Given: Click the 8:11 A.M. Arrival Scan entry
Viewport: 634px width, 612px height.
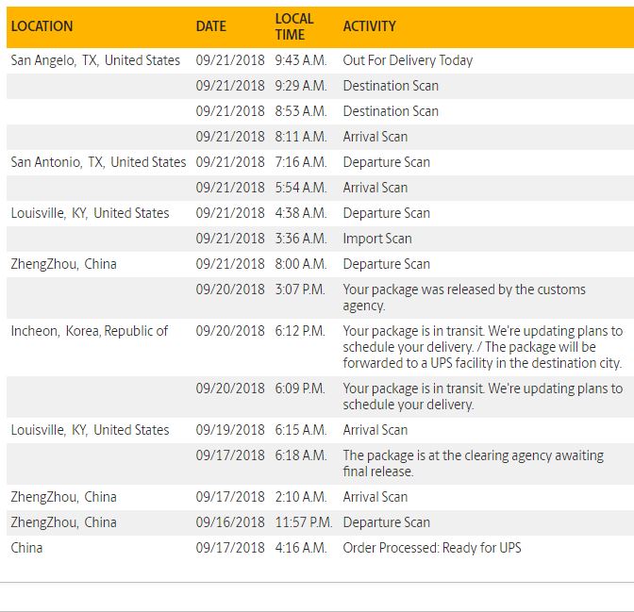Looking at the screenshot, I should tap(320, 137).
